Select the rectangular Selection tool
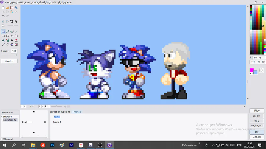The height and width of the screenshot is (149, 266). [x=3, y=32]
